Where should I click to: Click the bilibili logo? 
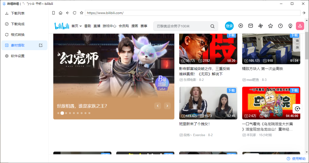tap(62, 26)
